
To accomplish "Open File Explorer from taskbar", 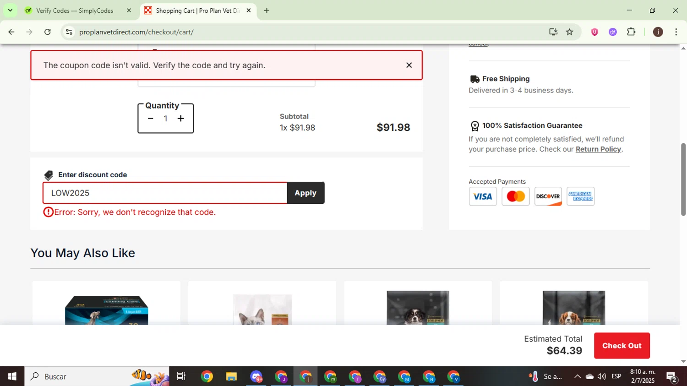I will (231, 376).
